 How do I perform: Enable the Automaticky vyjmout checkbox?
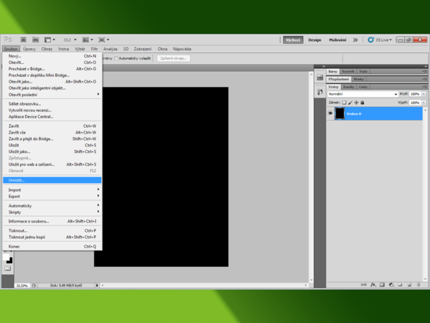(x=118, y=58)
